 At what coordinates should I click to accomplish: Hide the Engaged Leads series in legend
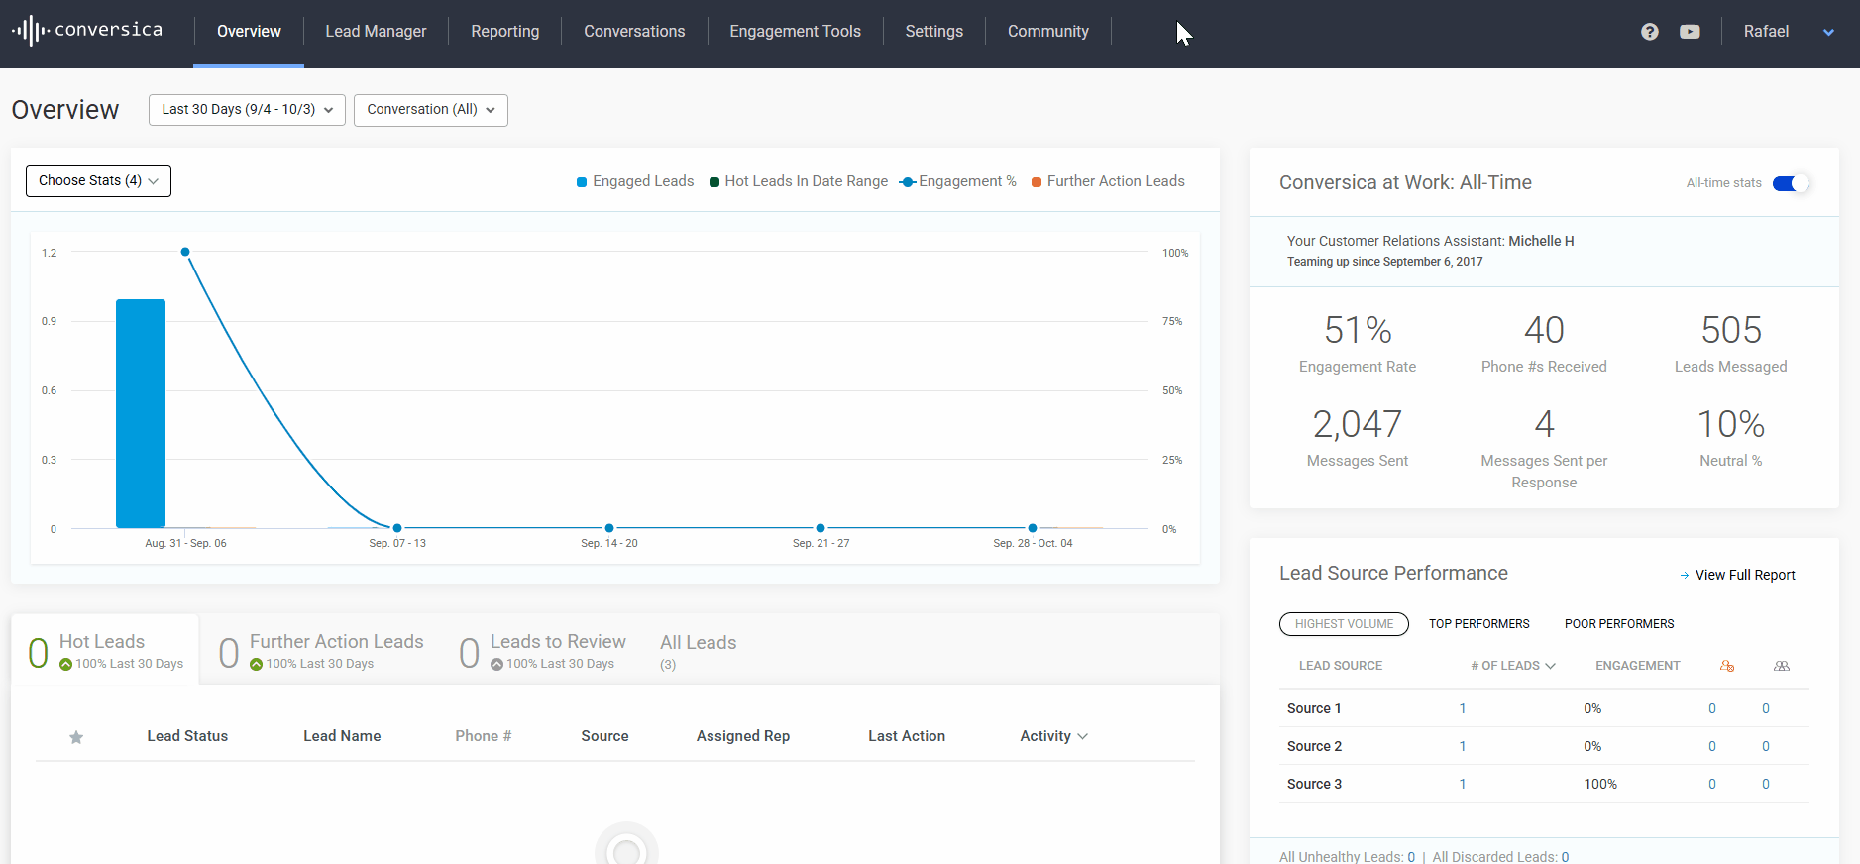coord(635,181)
